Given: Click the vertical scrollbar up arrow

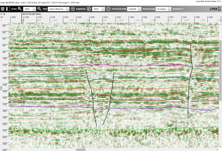Looking at the screenshot, I should tap(221, 24).
